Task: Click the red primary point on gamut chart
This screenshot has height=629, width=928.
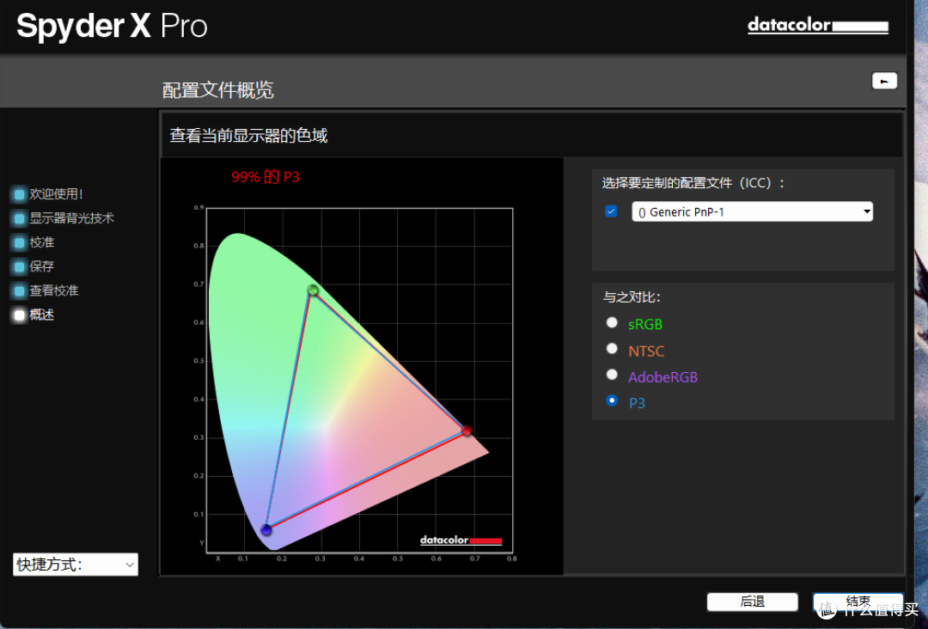Action: coord(467,431)
